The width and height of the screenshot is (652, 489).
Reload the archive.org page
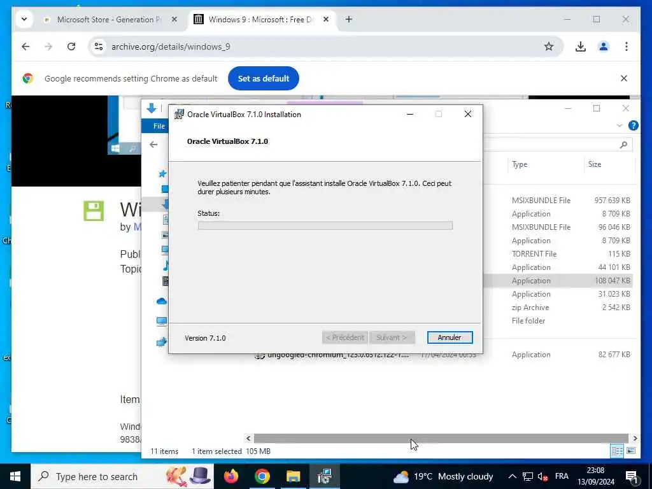71,46
